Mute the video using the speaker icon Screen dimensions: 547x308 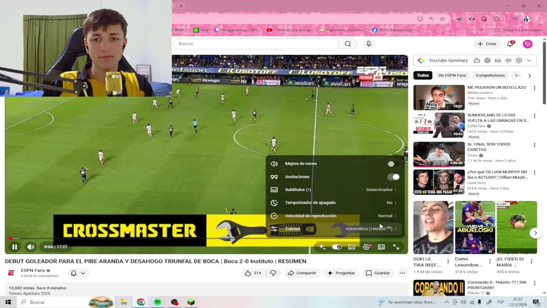click(x=31, y=247)
